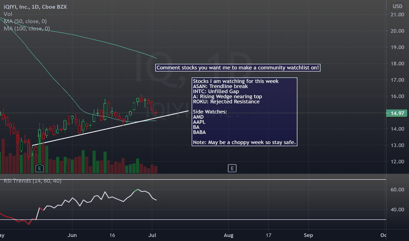Click the USD currency selector
The width and height of the screenshot is (409, 241).
pyautogui.click(x=397, y=6)
